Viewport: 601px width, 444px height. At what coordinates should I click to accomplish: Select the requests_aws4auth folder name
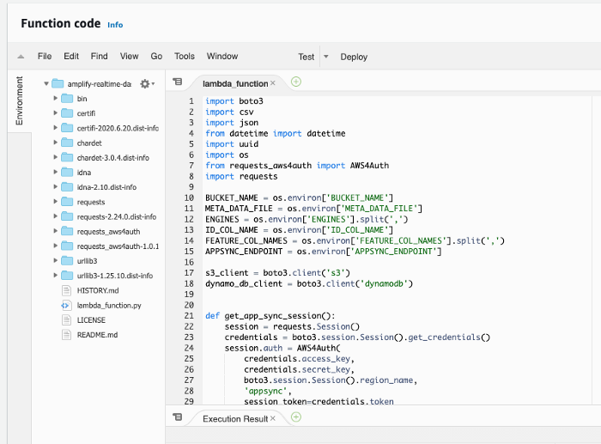(x=108, y=232)
